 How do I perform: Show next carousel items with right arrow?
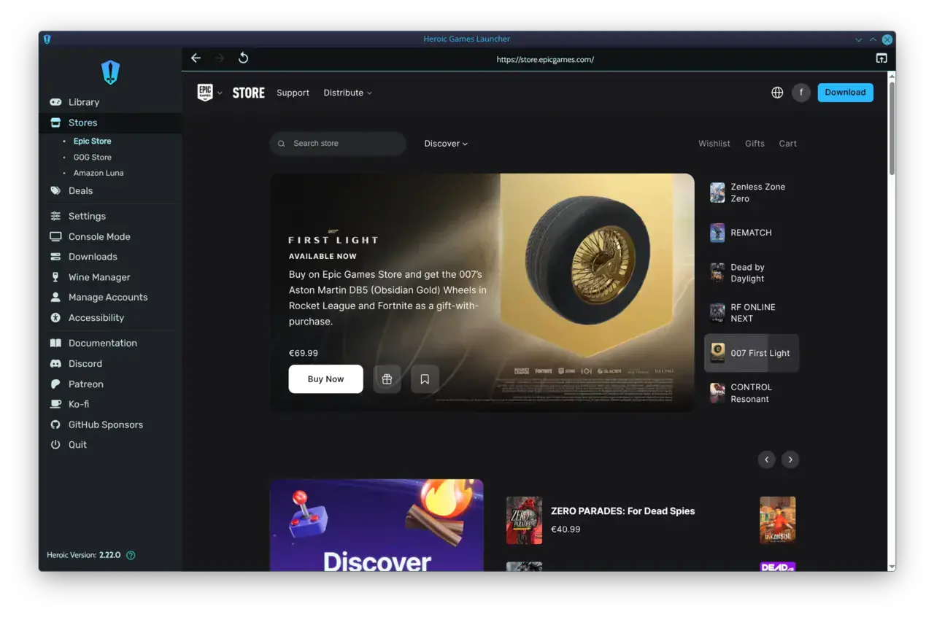[790, 459]
